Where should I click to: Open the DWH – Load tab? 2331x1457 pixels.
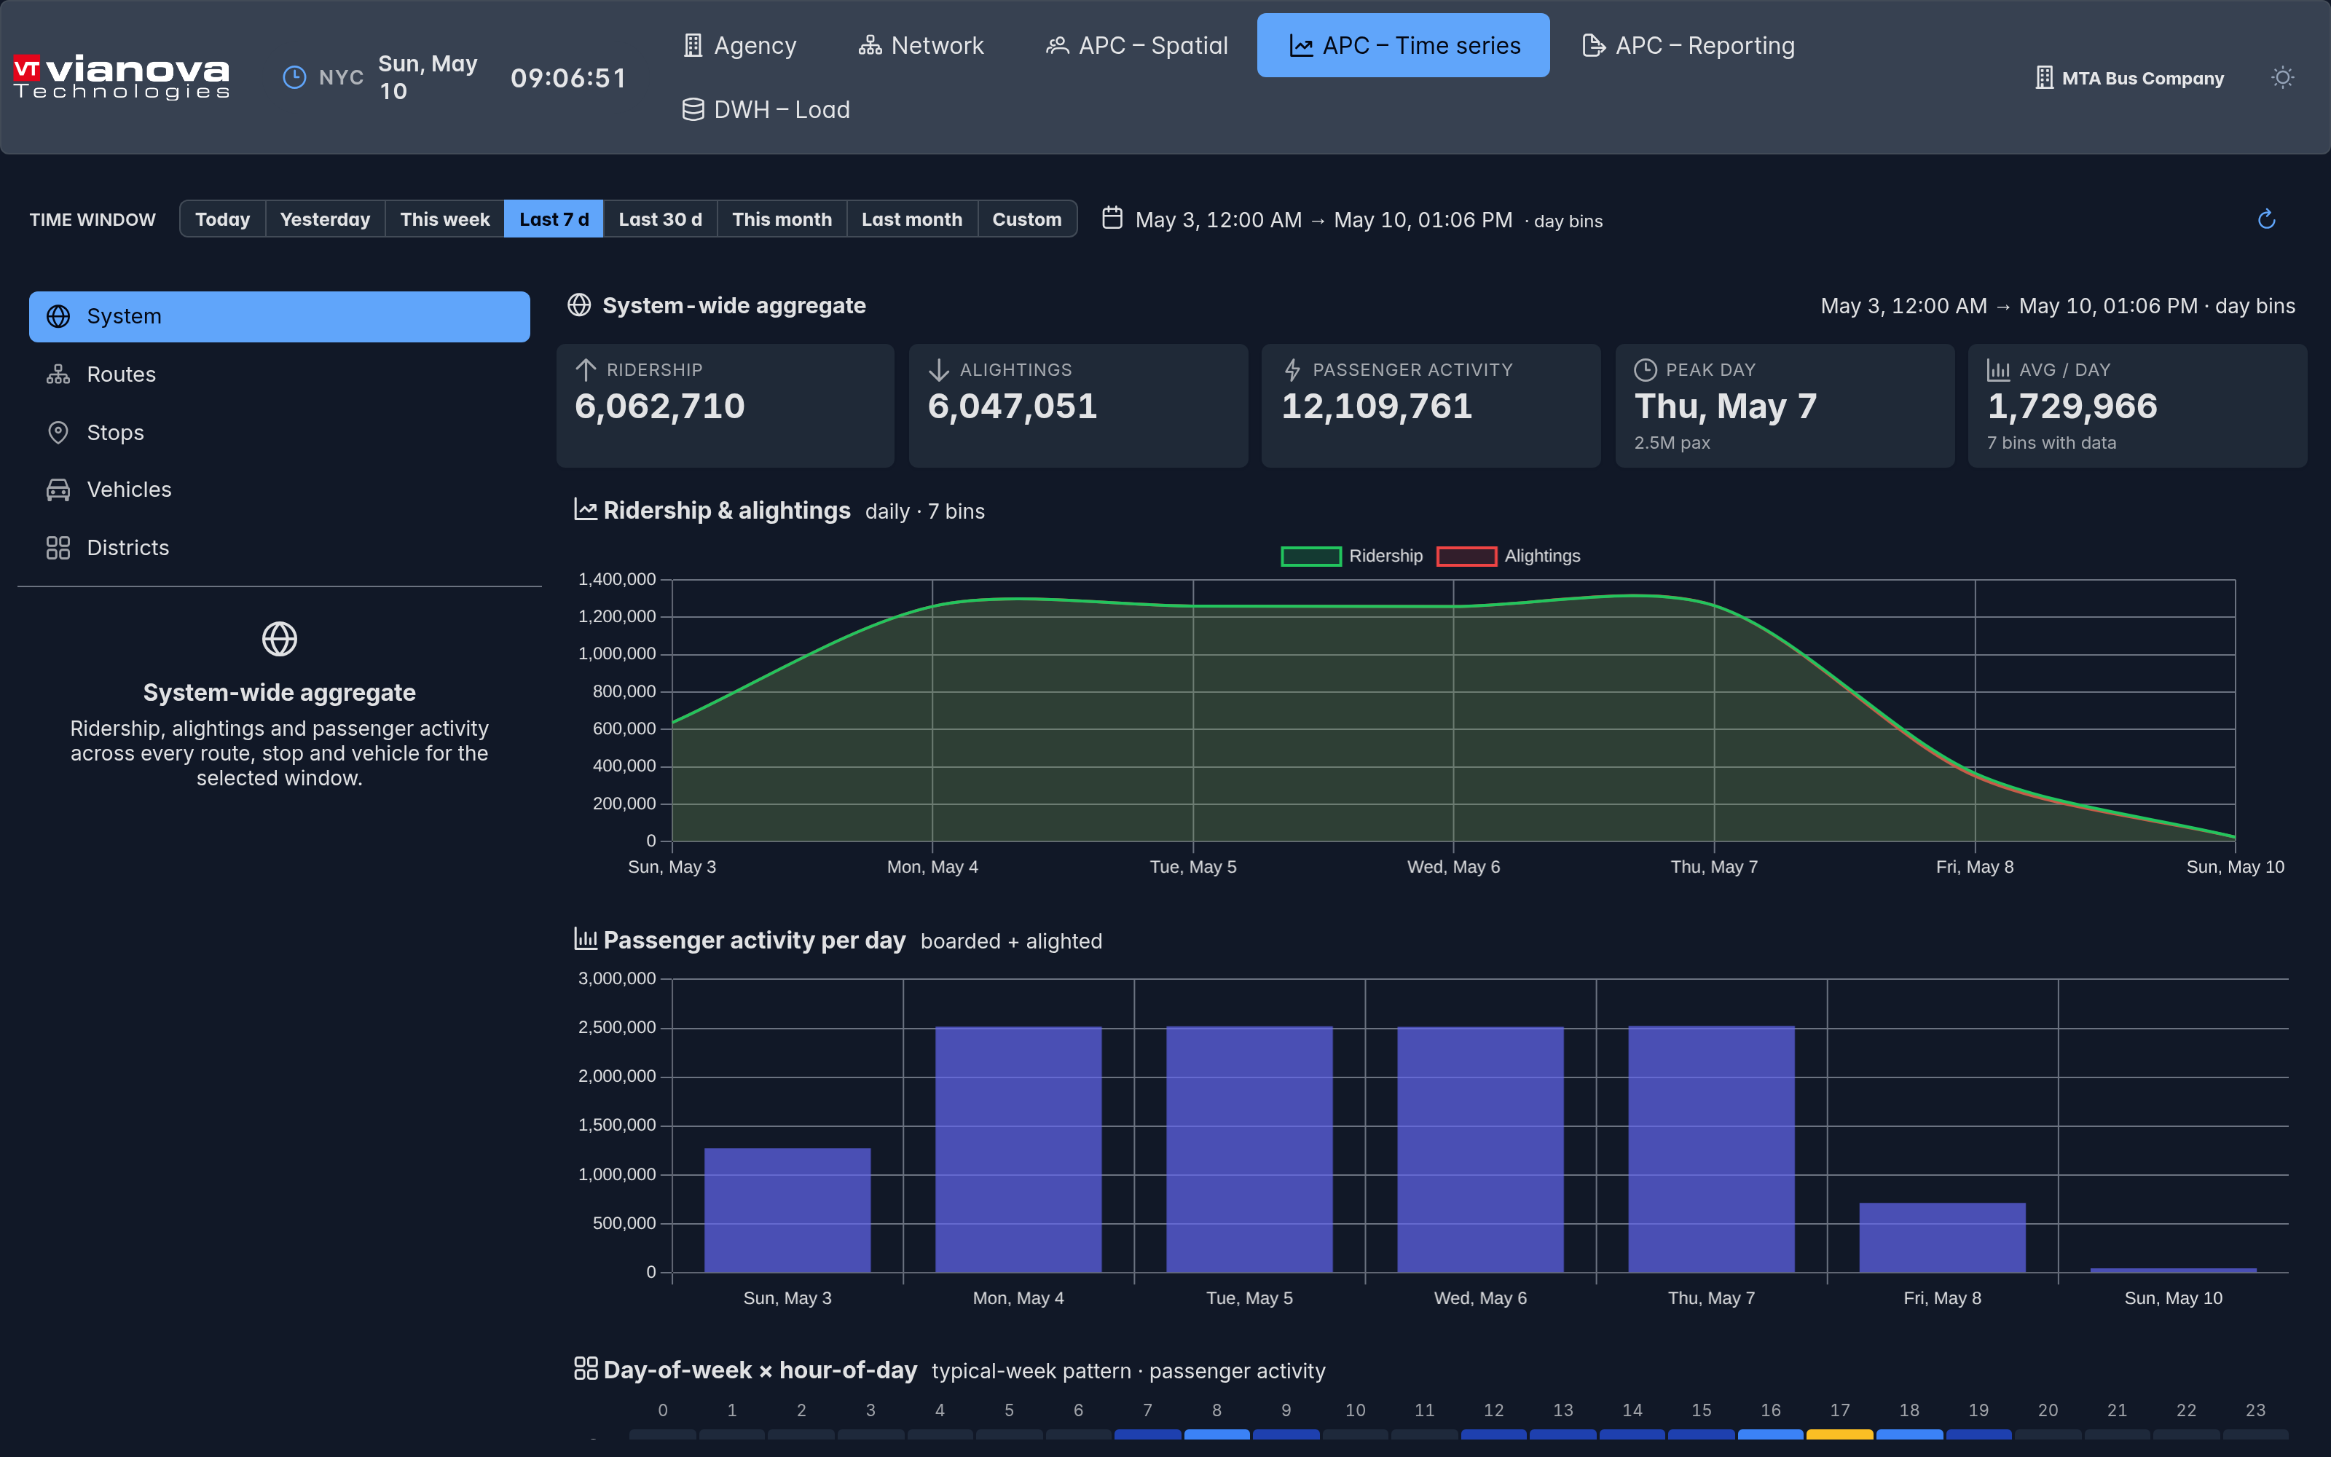[766, 110]
